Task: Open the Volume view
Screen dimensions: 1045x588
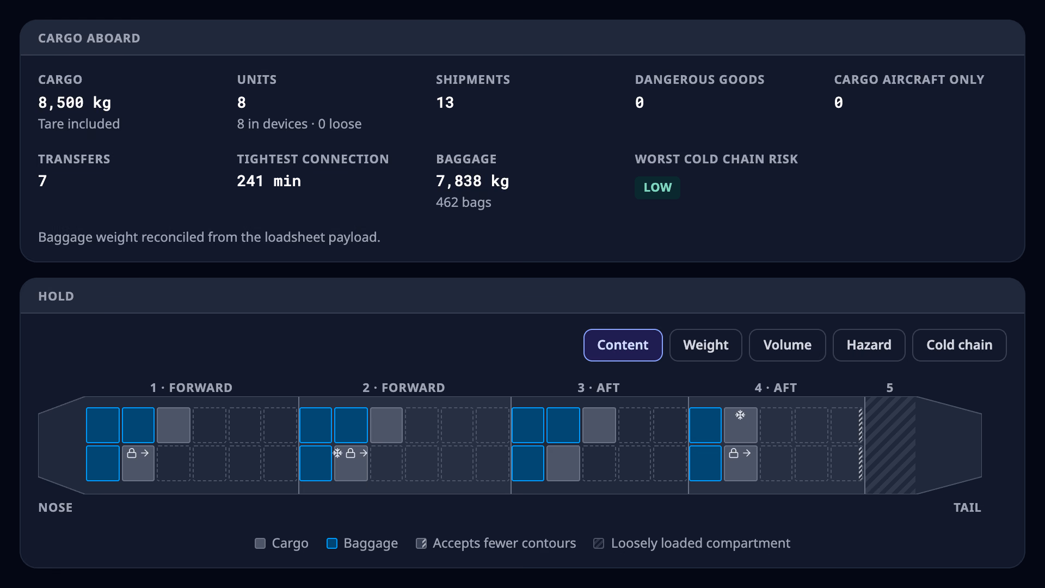Action: 787,345
